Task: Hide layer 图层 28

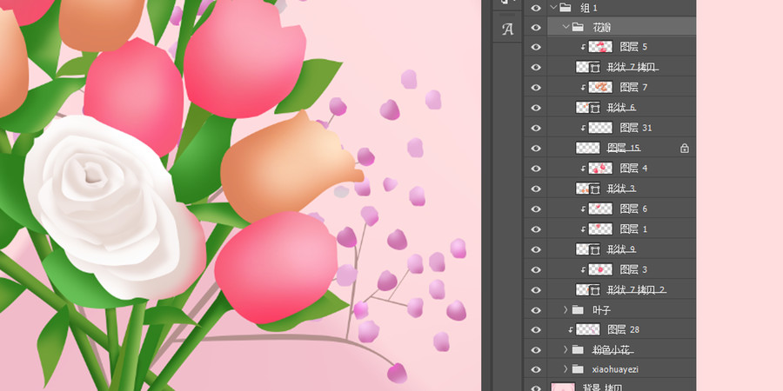Action: [536, 329]
